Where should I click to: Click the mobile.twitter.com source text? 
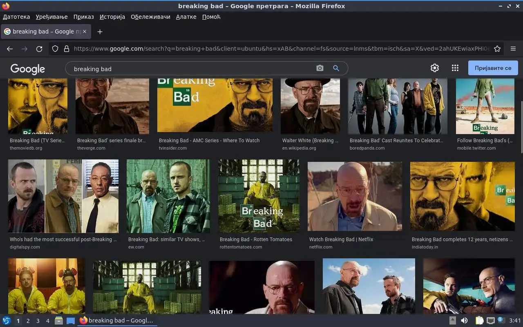[476, 148]
